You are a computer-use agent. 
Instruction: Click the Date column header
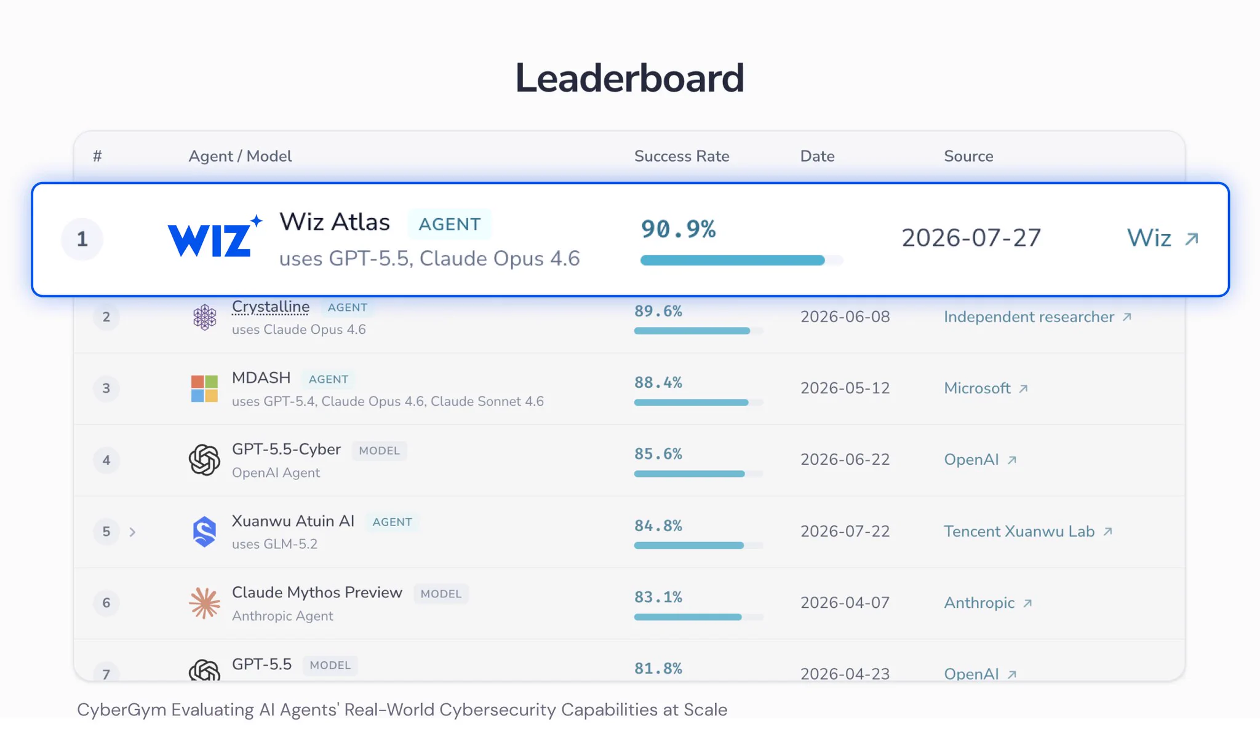click(817, 156)
